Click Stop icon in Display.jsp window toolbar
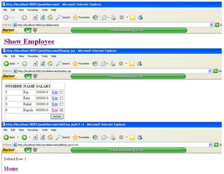The image size is (224, 174). coord(35,64)
